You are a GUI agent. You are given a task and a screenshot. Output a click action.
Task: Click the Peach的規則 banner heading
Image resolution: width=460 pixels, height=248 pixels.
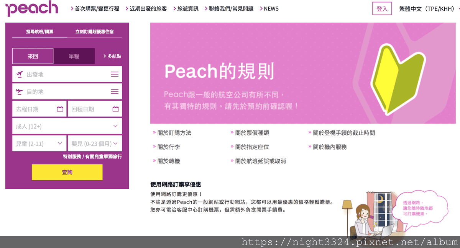(x=219, y=71)
